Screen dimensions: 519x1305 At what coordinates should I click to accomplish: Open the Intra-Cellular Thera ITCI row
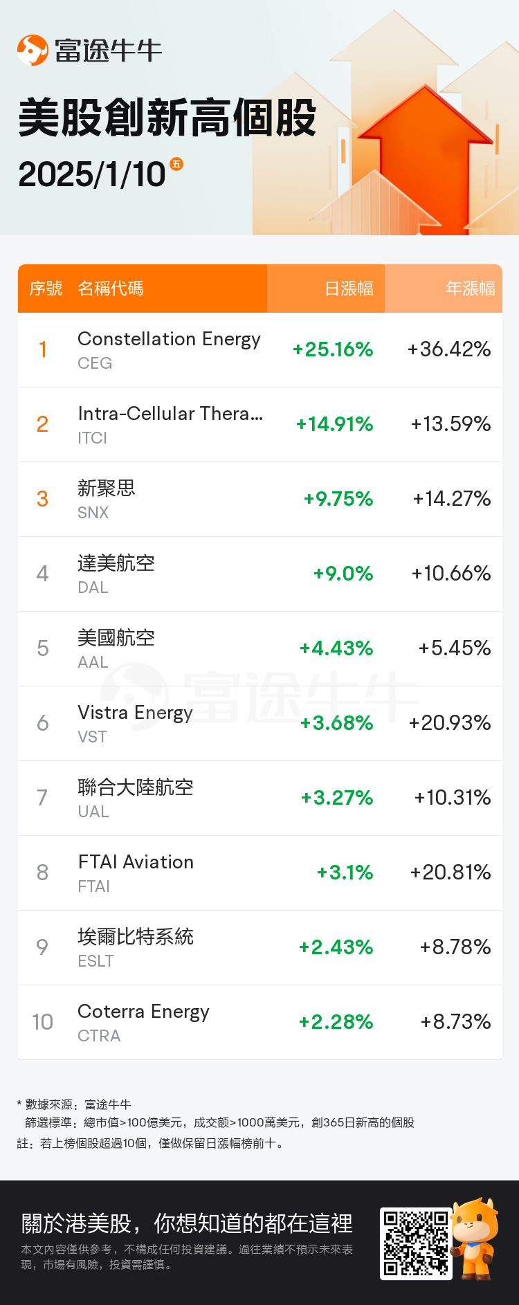[260, 425]
